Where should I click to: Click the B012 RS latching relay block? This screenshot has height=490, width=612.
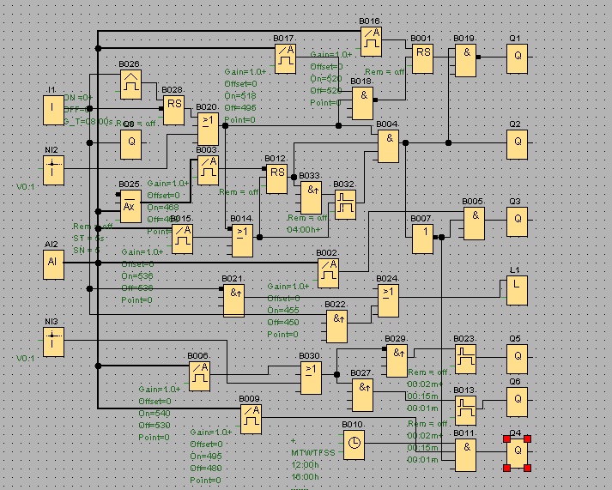276,179
